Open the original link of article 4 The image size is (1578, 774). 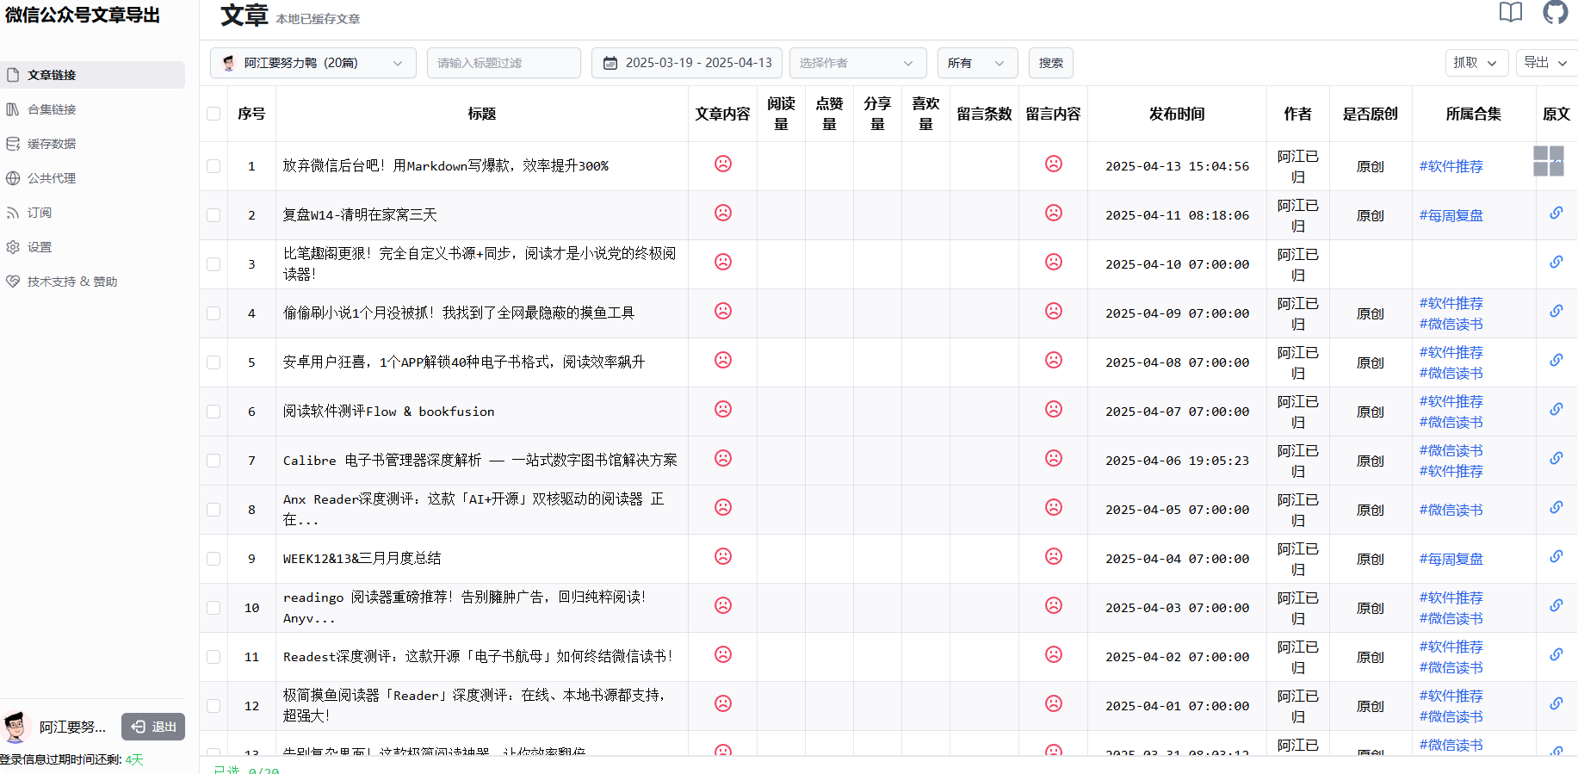[1556, 311]
